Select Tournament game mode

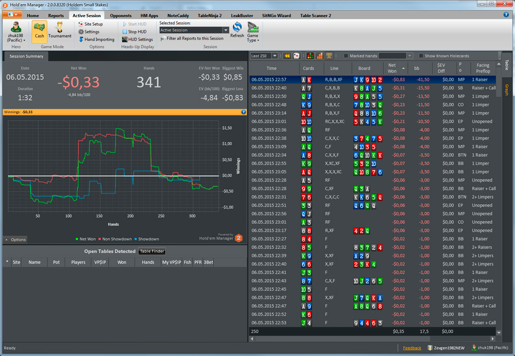pos(60,31)
